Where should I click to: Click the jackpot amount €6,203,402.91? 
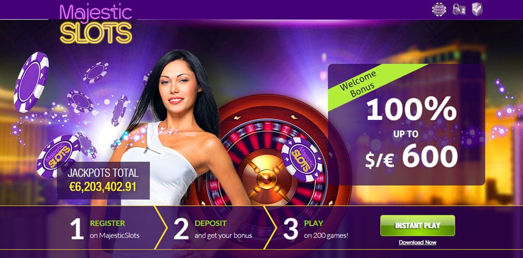pos(103,187)
